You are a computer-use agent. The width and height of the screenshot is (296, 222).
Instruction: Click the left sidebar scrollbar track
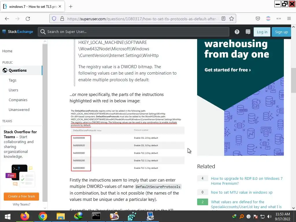[x=45, y=123]
